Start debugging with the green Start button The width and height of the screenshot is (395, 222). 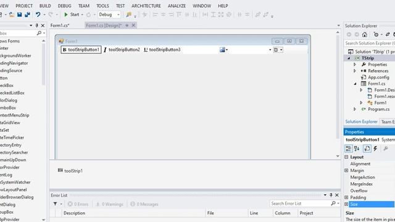pyautogui.click(x=72, y=15)
